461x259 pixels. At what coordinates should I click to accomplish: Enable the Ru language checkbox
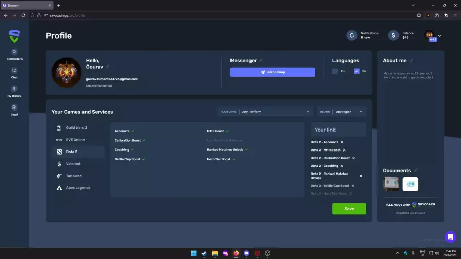(335, 71)
